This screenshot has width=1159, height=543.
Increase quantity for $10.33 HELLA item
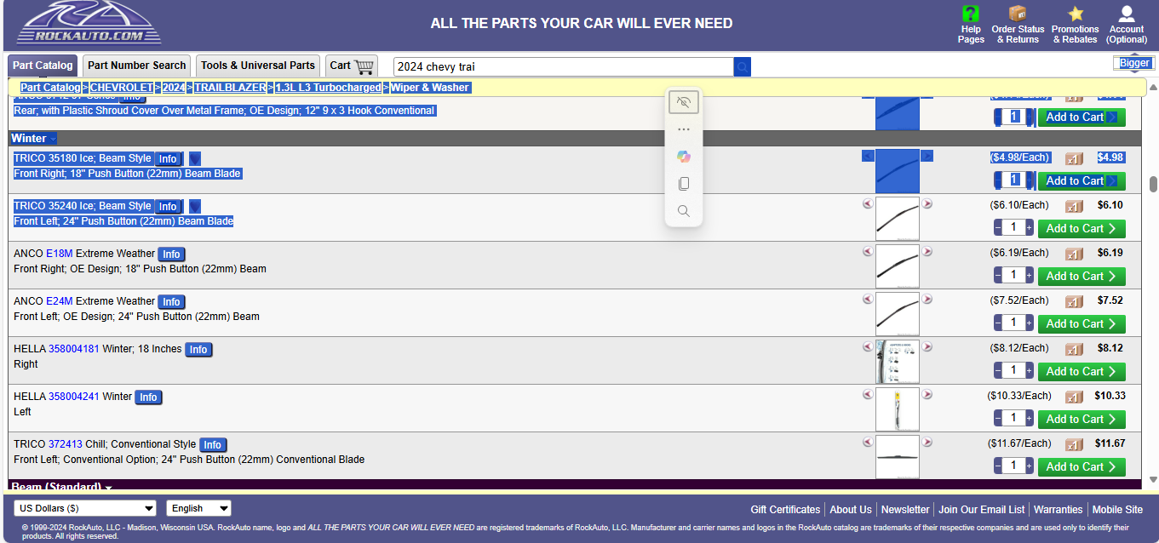pyautogui.click(x=1029, y=419)
